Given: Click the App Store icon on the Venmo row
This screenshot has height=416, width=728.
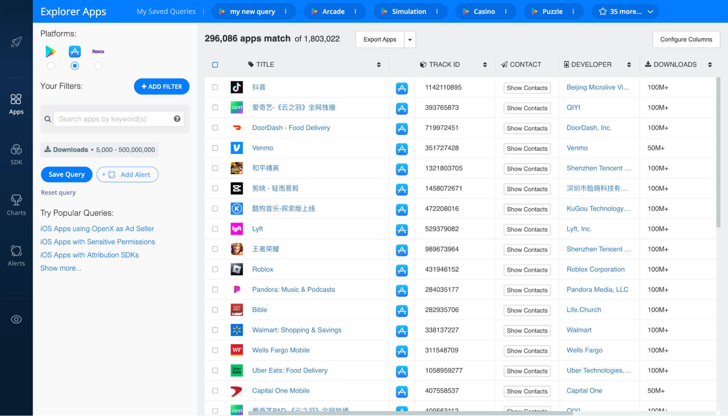Looking at the screenshot, I should coord(402,149).
